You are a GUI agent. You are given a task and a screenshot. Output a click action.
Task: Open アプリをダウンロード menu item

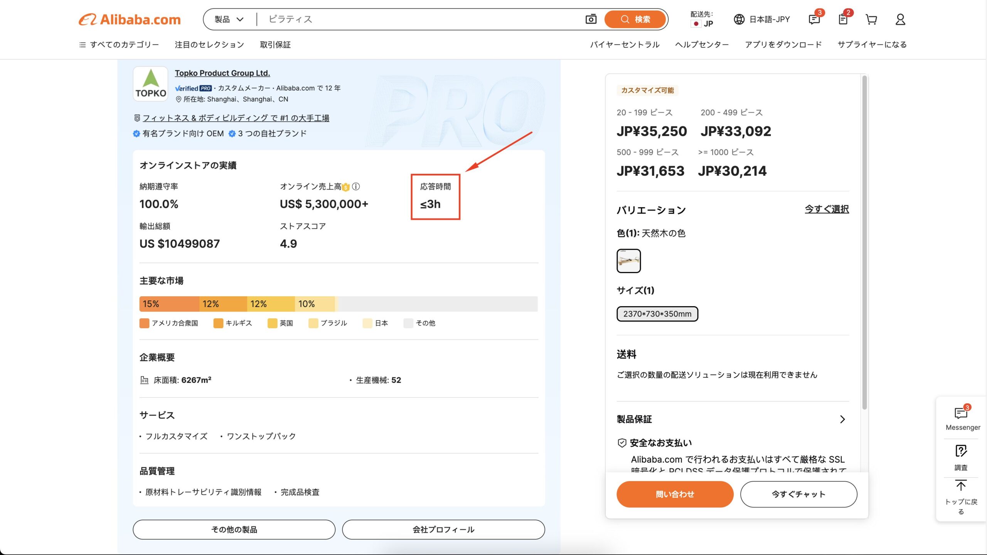coord(783,45)
